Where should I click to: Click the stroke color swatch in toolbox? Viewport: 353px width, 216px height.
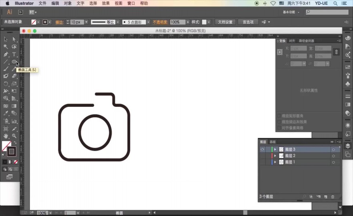coord(12,152)
